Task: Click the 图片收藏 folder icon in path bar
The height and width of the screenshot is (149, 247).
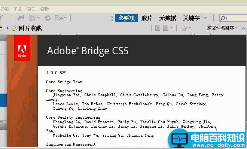Action: 15,28
